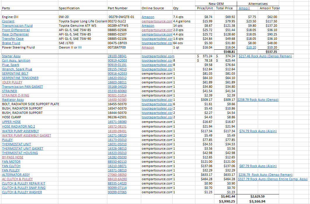Open CLUTCH & PULLEY WASHER link
This screenshot has height=204, width=310.
click(x=22, y=192)
